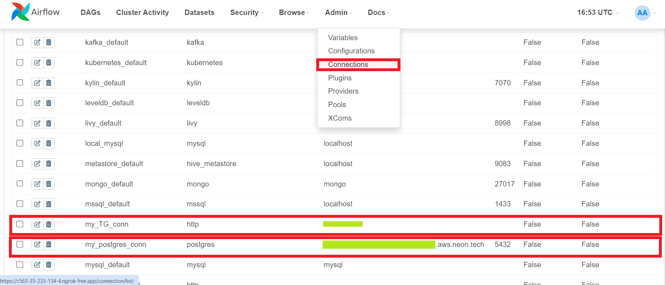Viewport: 665px width, 285px height.
Task: Tick the checkbox for my_postgres_conn
Action: pyautogui.click(x=20, y=244)
